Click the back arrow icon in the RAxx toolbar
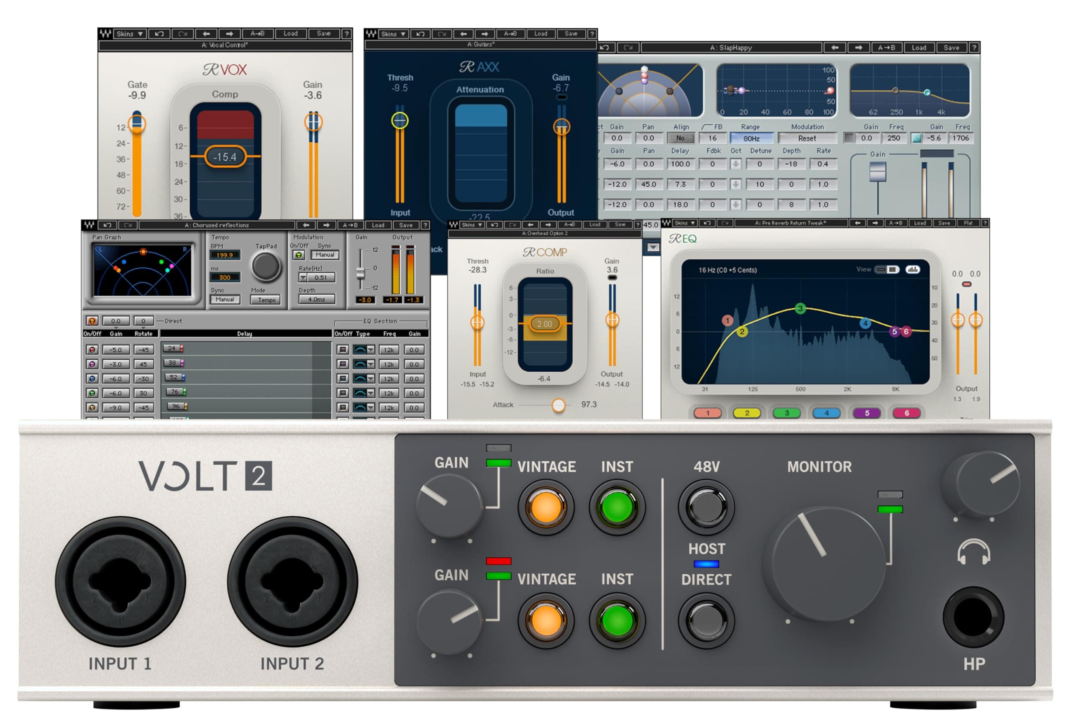The image size is (1071, 714). click(464, 34)
